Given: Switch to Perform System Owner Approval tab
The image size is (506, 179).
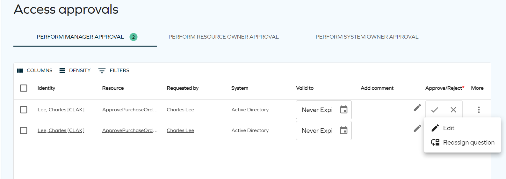Looking at the screenshot, I should click(367, 37).
